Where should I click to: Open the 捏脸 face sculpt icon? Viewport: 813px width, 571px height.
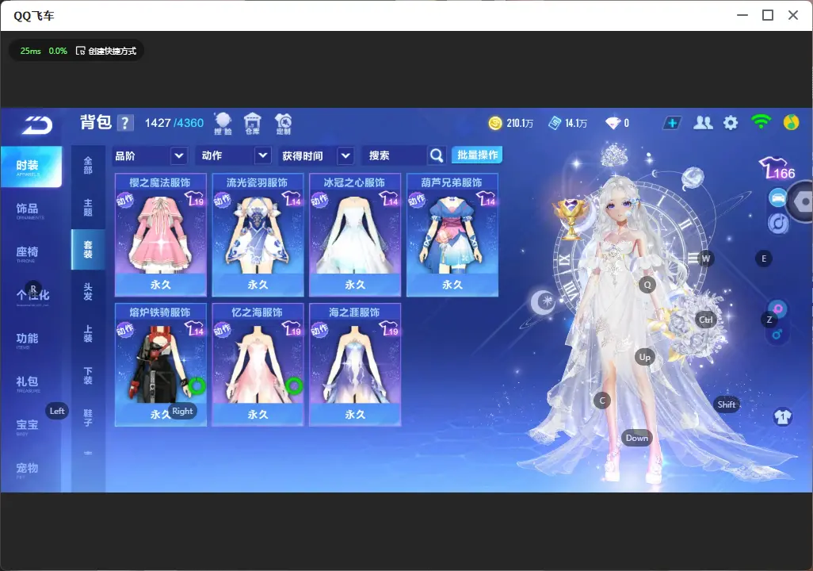pos(223,124)
